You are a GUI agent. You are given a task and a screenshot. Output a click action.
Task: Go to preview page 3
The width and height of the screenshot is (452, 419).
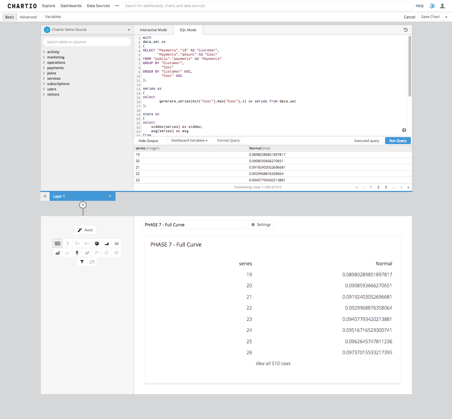pos(386,187)
